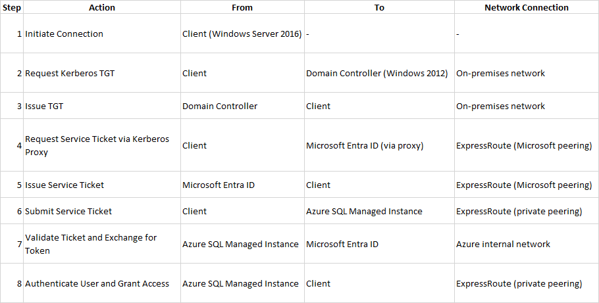
Task: Click 'Azure SQL Managed Instance' in step 6 row
Action: click(x=379, y=211)
